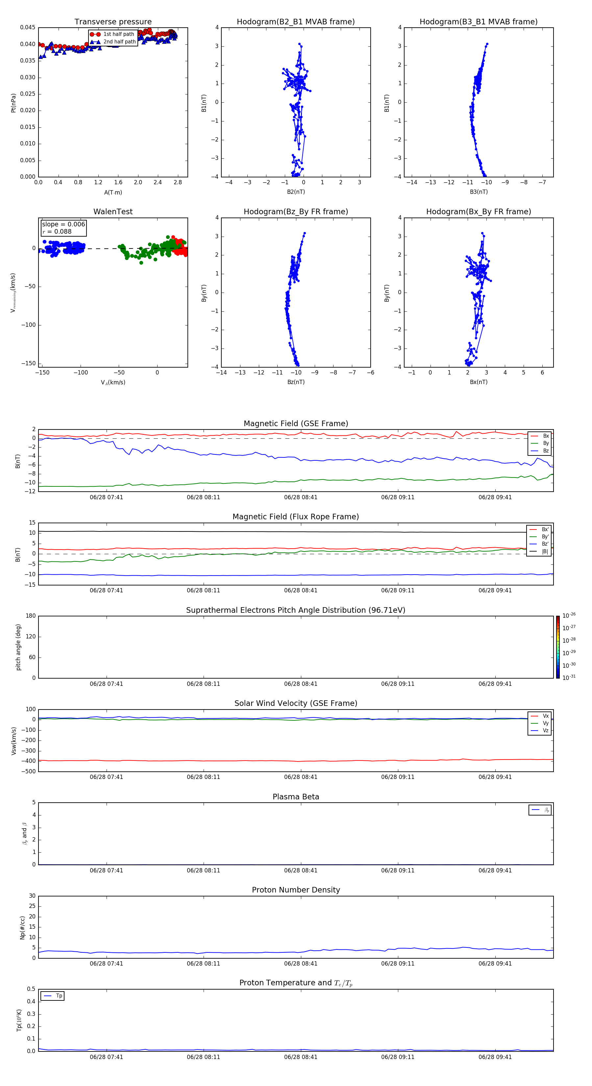Click the 'B2(nT)' axis label
Image resolution: width=592 pixels, height=1086 pixels.
[x=296, y=192]
